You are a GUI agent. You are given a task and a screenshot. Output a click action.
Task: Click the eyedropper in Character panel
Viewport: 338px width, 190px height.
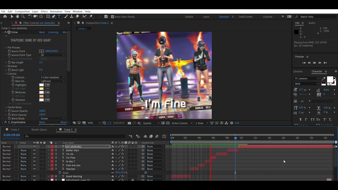tap(324, 79)
